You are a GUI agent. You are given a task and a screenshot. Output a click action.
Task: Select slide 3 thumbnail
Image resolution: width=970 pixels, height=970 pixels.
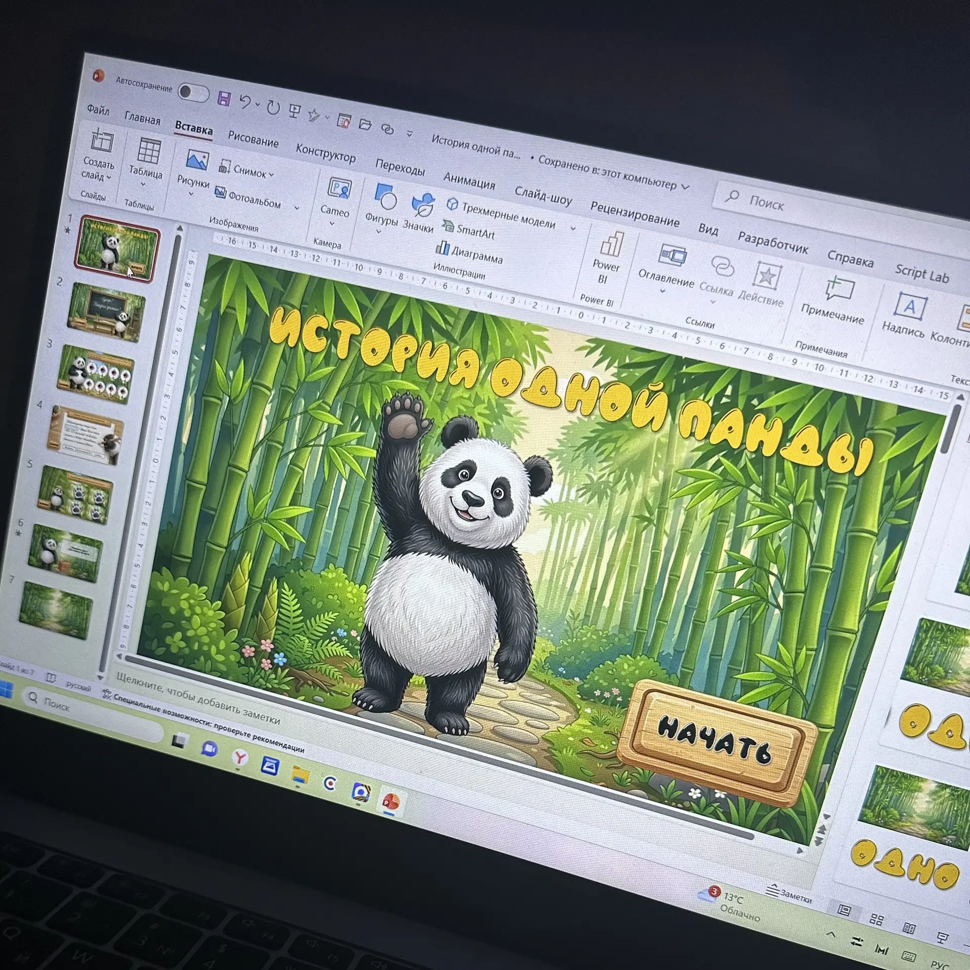(96, 374)
